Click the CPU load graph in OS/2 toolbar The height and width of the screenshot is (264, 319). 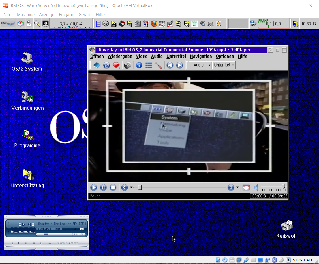coord(71,24)
